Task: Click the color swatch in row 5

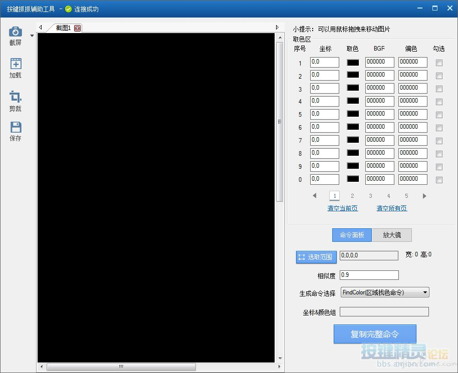Action: (353, 114)
